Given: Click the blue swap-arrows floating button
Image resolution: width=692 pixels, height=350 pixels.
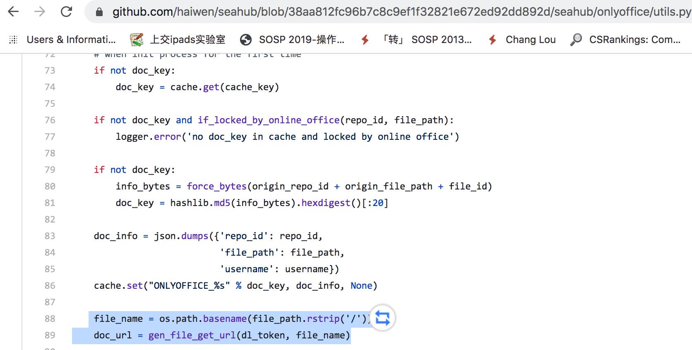Looking at the screenshot, I should 382,318.
